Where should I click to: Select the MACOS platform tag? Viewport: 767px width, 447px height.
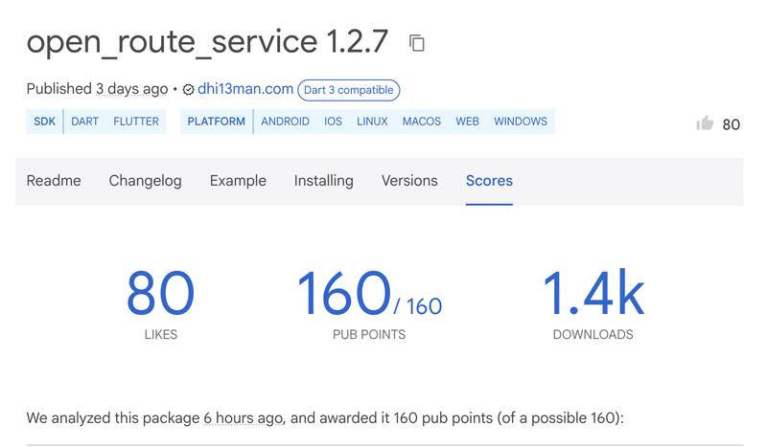point(422,122)
